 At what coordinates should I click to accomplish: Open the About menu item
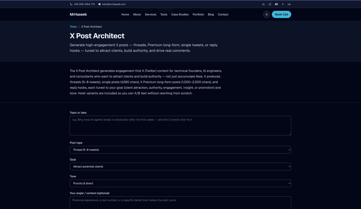coord(137,14)
